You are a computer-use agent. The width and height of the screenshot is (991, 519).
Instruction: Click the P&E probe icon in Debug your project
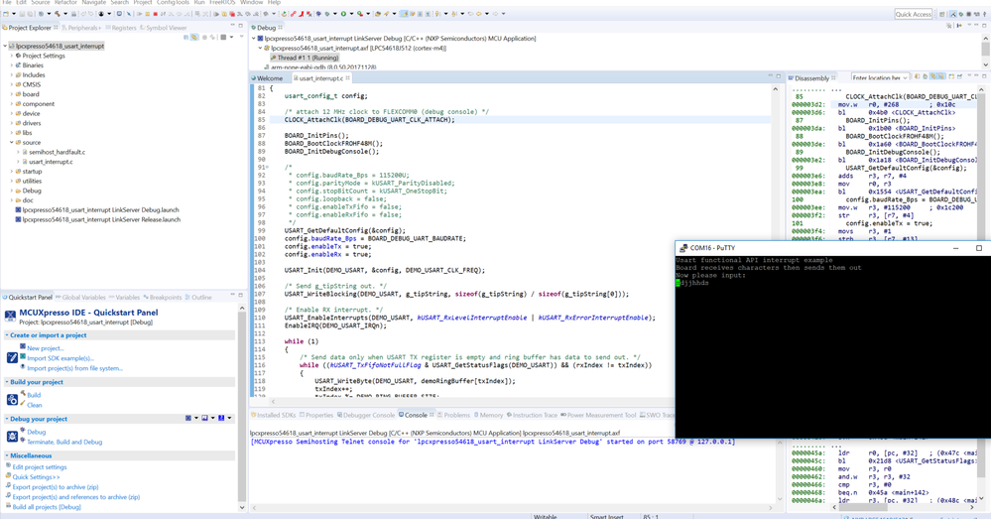click(204, 418)
